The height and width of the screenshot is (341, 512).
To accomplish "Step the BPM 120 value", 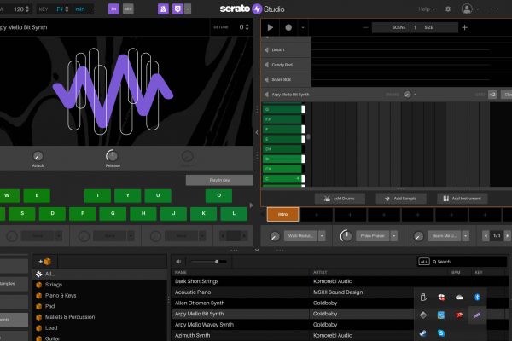I will coord(27,9).
